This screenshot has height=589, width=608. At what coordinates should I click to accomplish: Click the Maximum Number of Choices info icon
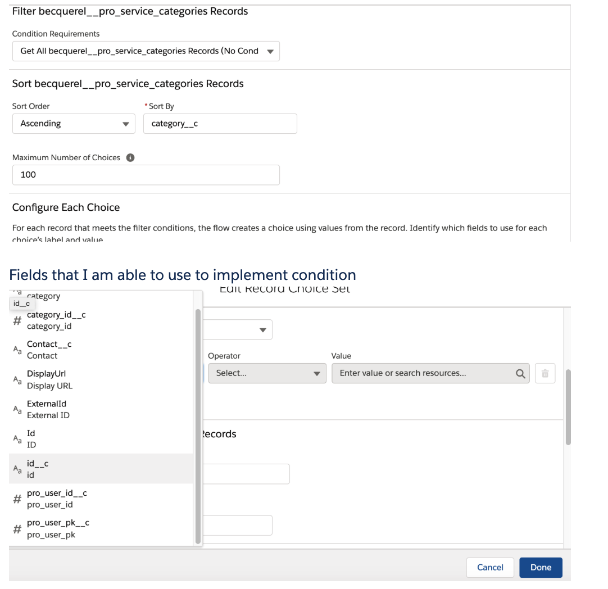[130, 158]
